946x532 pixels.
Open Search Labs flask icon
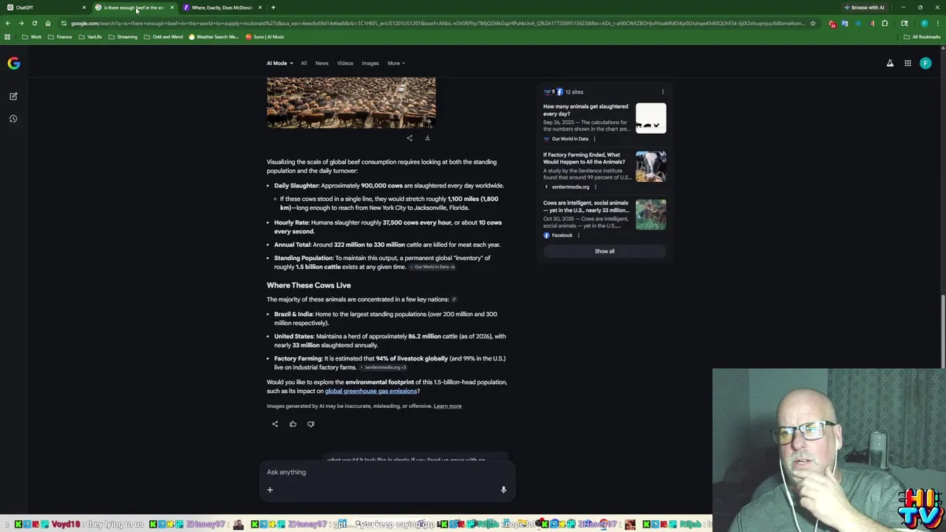click(x=890, y=64)
